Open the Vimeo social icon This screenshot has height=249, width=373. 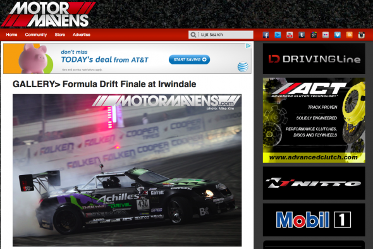coord(338,35)
